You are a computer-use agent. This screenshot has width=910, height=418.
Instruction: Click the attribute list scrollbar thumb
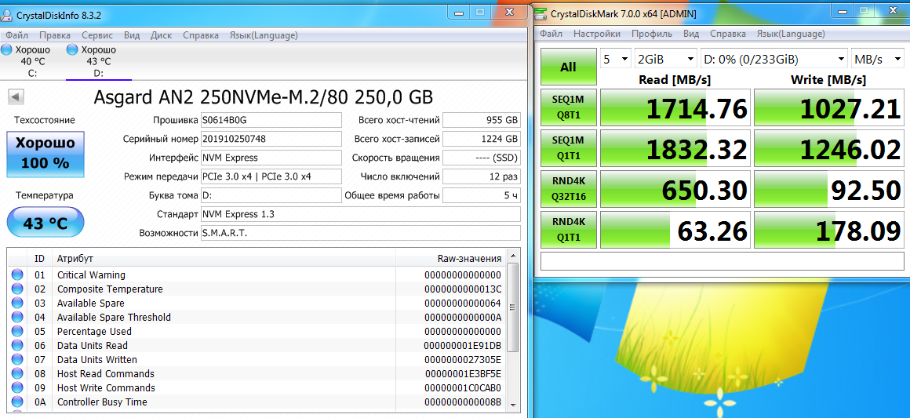[512, 307]
